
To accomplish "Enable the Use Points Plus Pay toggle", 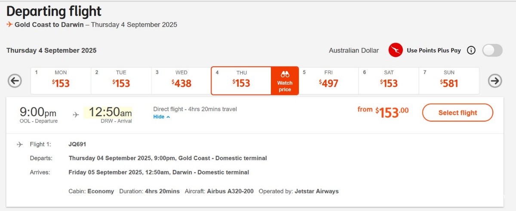I will click(x=492, y=50).
